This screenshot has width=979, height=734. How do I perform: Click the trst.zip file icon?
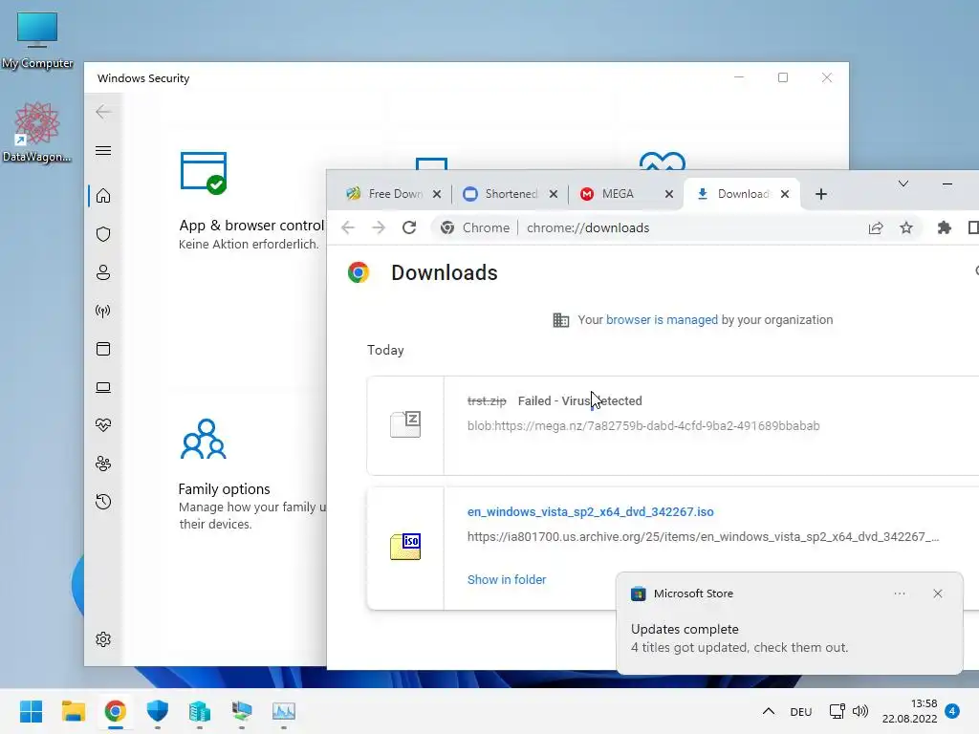click(x=405, y=424)
